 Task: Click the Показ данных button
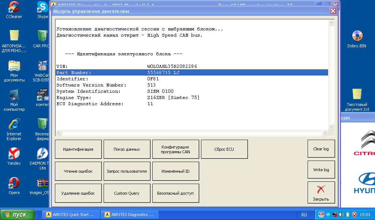click(127, 149)
